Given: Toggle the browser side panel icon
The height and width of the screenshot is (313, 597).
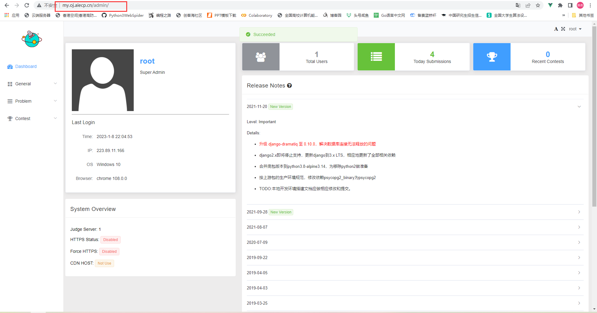Looking at the screenshot, I should click(570, 5).
